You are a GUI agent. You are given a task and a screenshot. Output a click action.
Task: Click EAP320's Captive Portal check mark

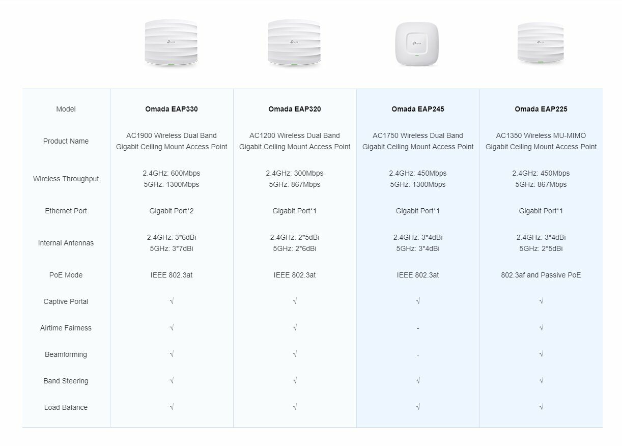pos(295,301)
